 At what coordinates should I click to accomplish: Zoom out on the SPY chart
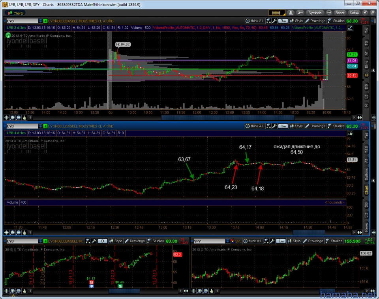(205, 291)
